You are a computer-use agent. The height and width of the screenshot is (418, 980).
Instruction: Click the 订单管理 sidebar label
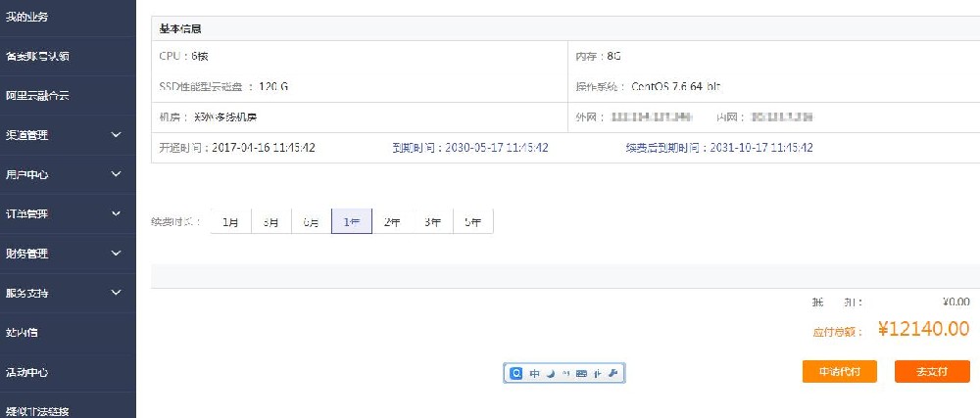click(x=26, y=214)
